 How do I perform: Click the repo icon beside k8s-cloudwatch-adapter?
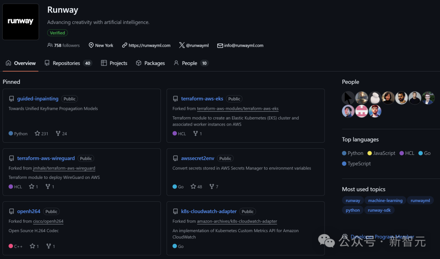175,211
